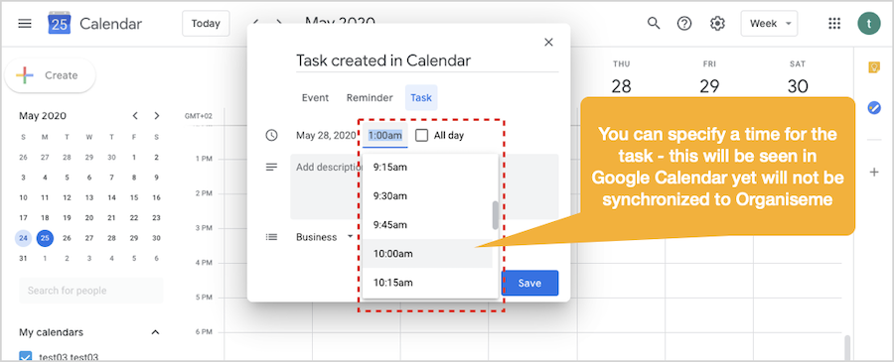Open the Week view dropdown
Viewport: 894px width, 362px height.
769,24
